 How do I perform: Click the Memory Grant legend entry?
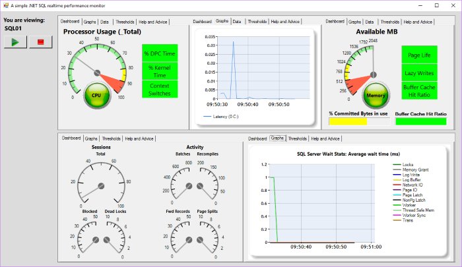pyautogui.click(x=411, y=169)
